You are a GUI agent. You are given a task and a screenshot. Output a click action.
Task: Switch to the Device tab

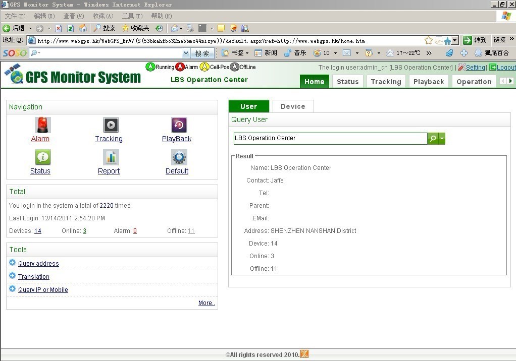[x=293, y=106]
